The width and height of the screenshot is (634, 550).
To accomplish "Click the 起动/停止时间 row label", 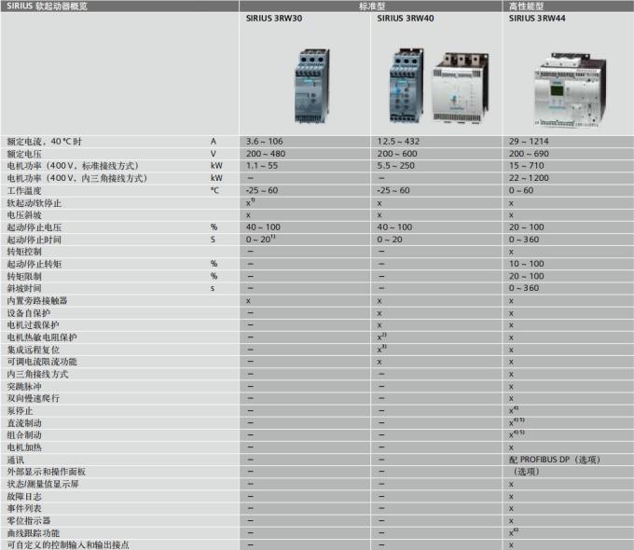I will tap(34, 240).
